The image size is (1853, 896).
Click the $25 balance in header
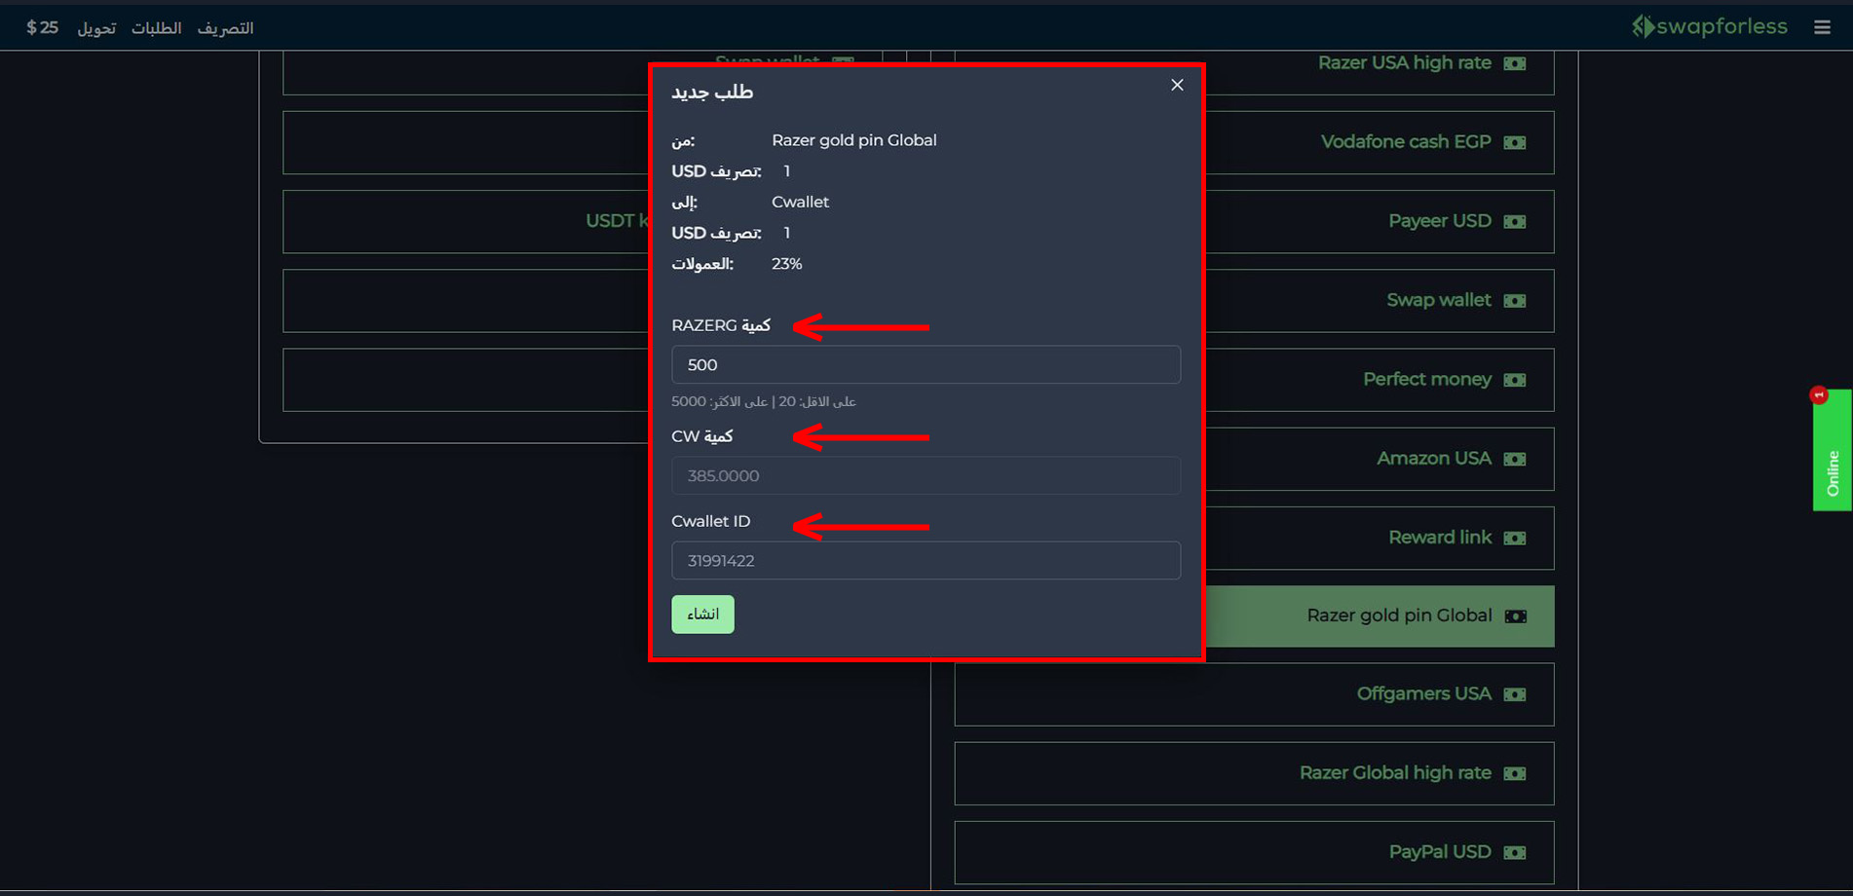tap(42, 27)
